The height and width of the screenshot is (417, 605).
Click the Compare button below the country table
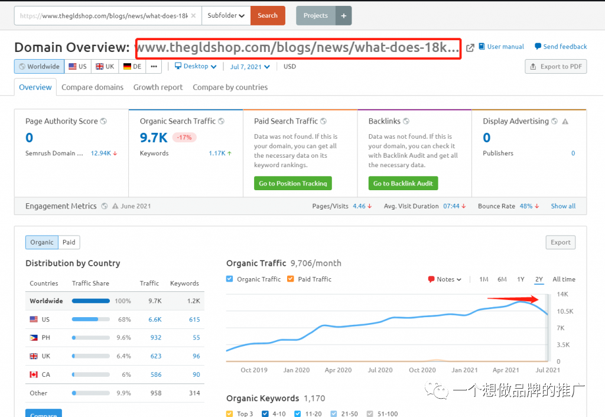pos(44,413)
